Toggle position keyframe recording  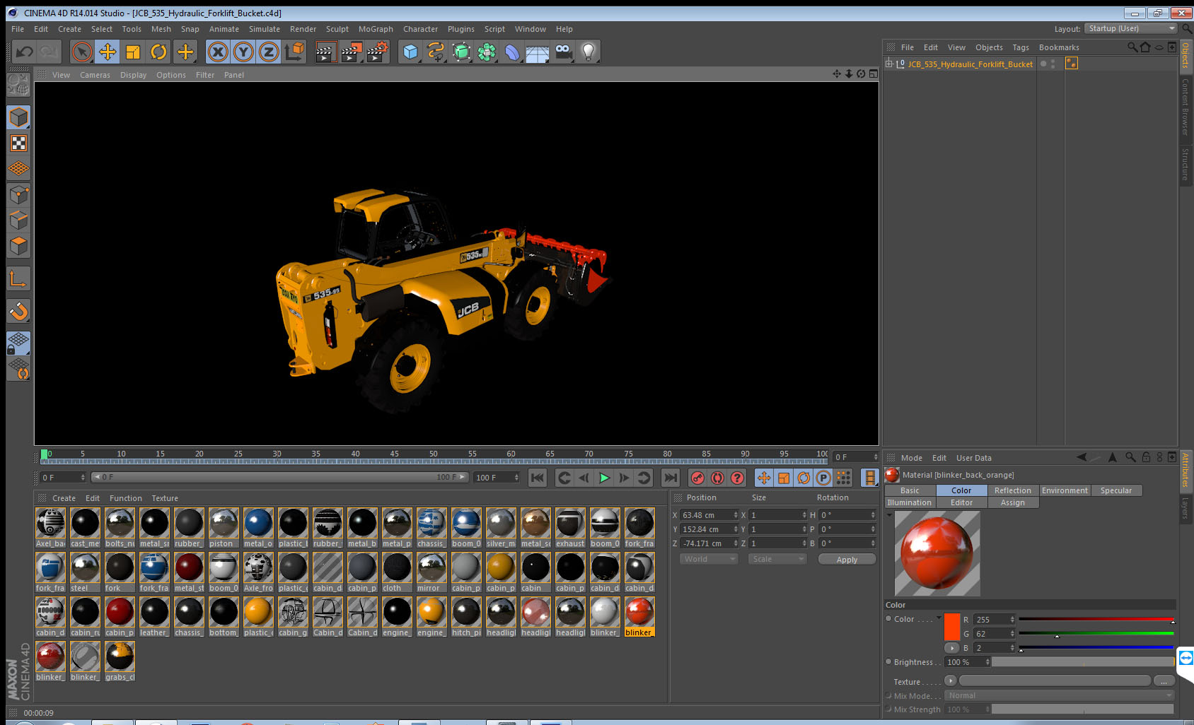(764, 478)
